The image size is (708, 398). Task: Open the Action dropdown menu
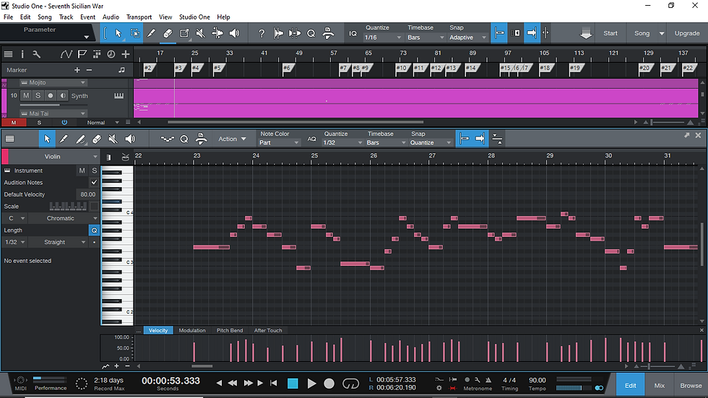click(232, 139)
